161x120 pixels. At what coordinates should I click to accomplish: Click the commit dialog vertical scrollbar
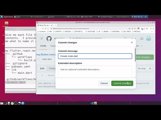coord(135,55)
